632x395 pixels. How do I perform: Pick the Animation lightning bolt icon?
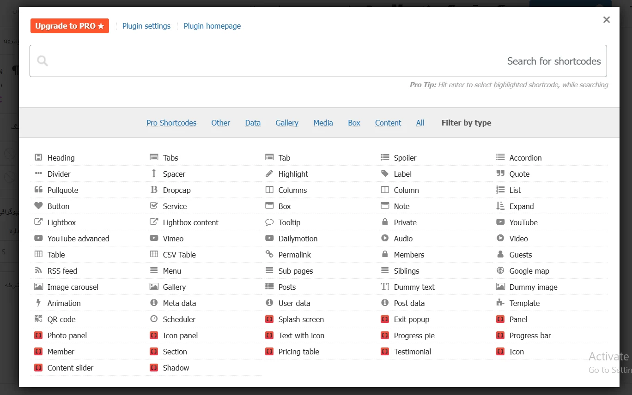39,303
